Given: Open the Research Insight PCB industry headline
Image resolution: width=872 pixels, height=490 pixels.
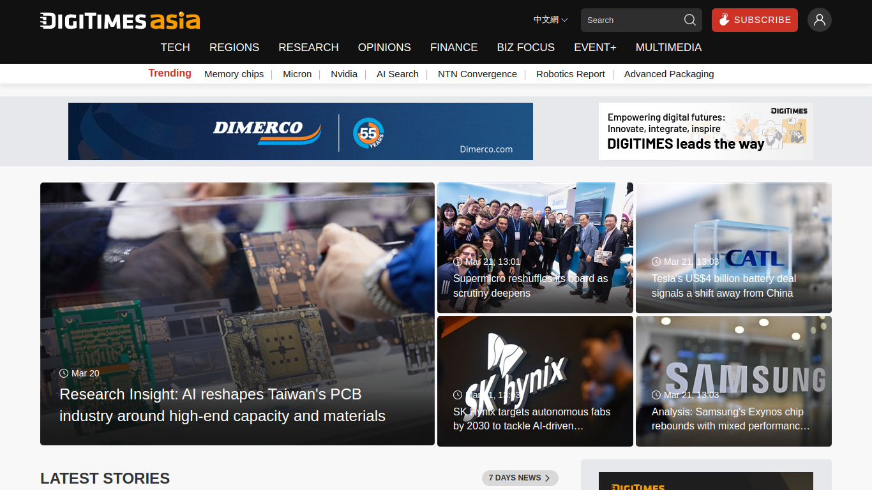Looking at the screenshot, I should coord(222,405).
